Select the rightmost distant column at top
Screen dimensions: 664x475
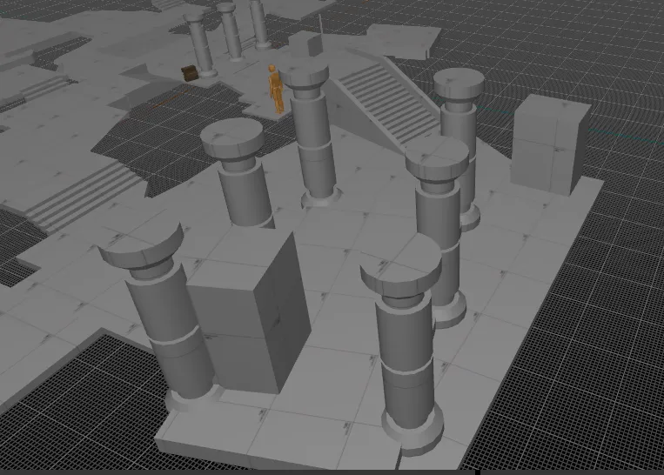pyautogui.click(x=259, y=23)
